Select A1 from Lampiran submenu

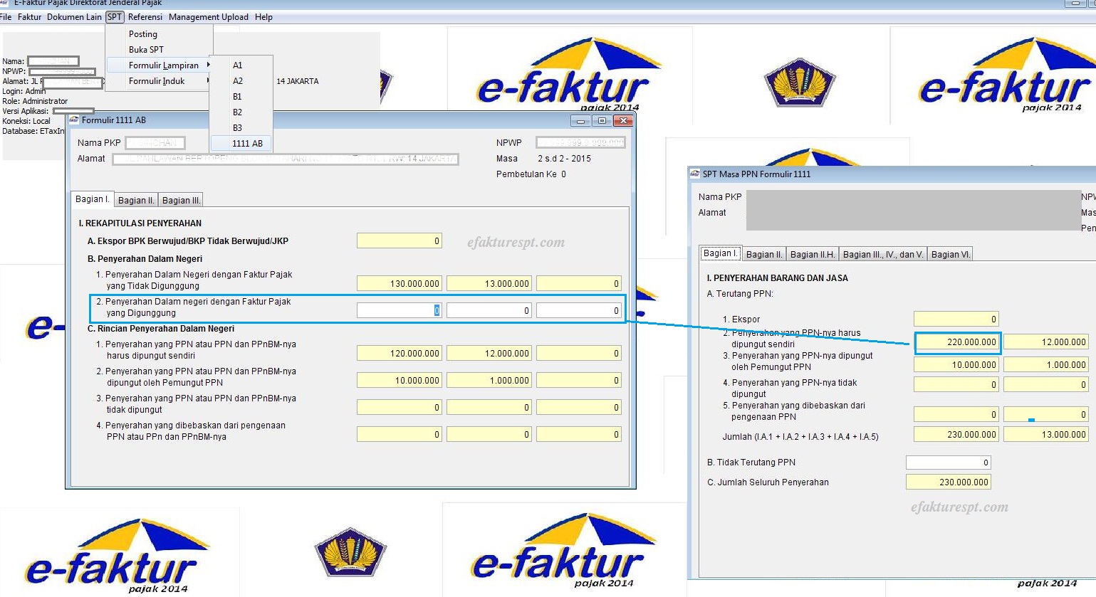click(x=241, y=65)
